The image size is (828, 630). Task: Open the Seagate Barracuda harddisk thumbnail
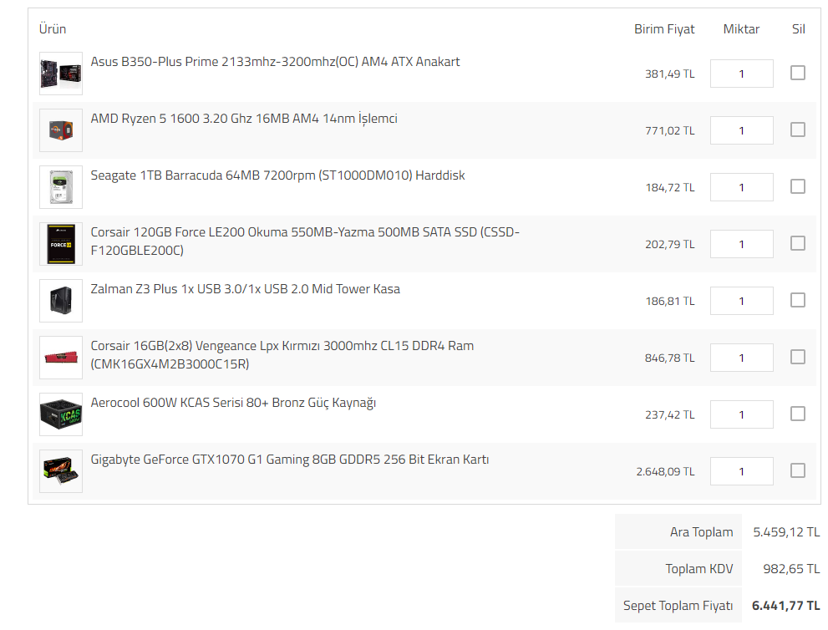61,187
